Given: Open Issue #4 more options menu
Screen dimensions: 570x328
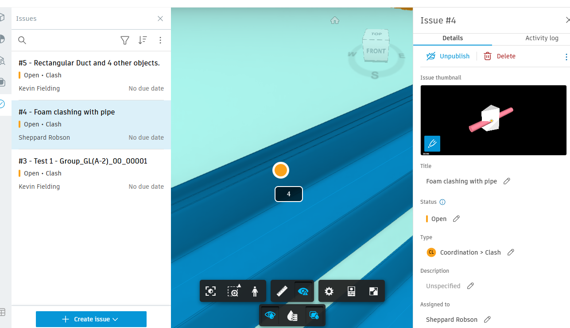Looking at the screenshot, I should (566, 57).
